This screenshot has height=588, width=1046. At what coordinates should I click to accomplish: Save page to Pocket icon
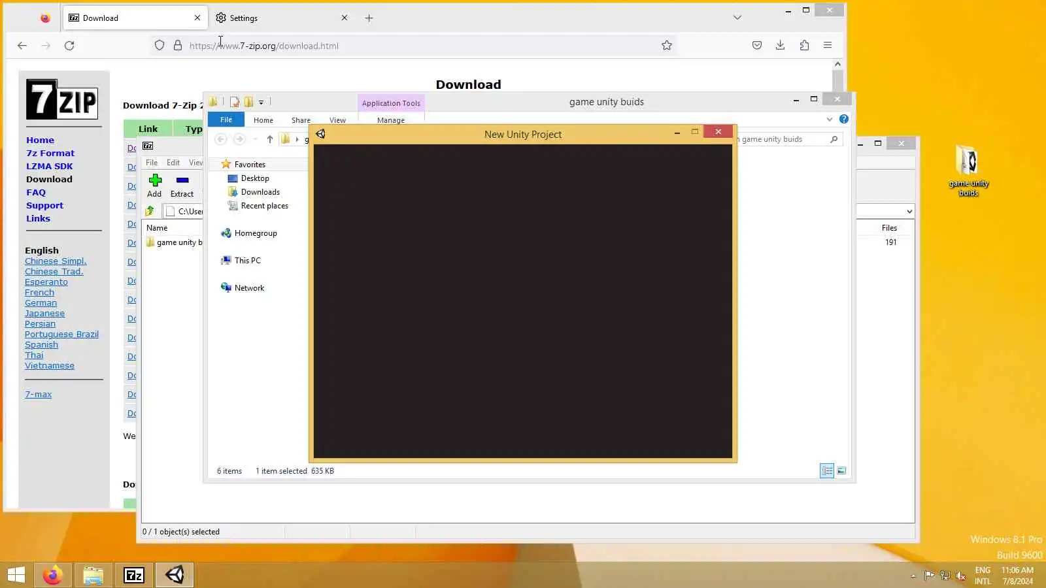757,46
